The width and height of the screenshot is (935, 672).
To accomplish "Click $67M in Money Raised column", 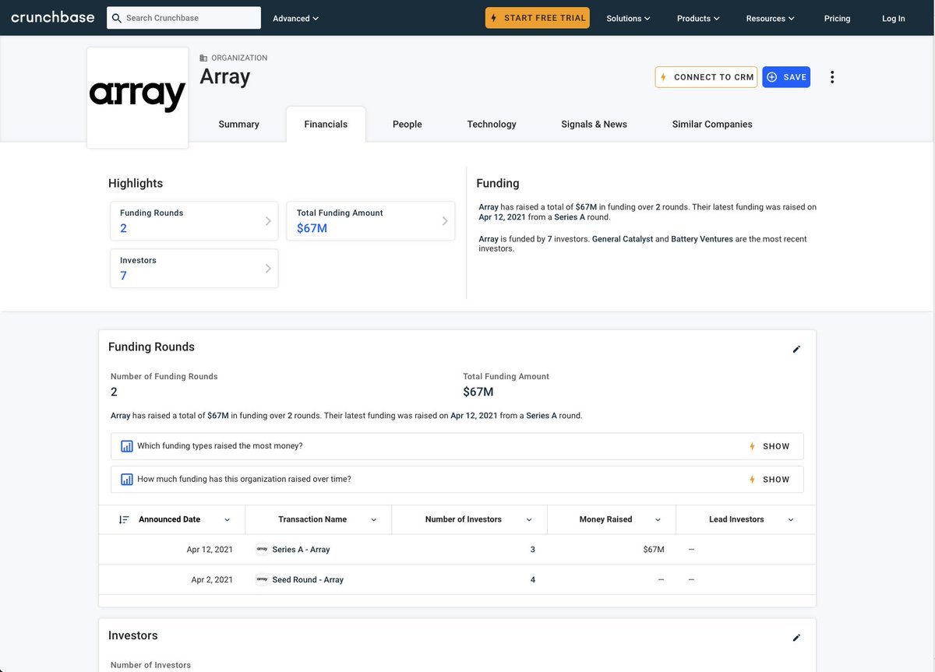I will (654, 550).
